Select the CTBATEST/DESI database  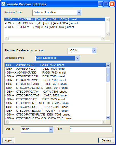coord(55,76)
